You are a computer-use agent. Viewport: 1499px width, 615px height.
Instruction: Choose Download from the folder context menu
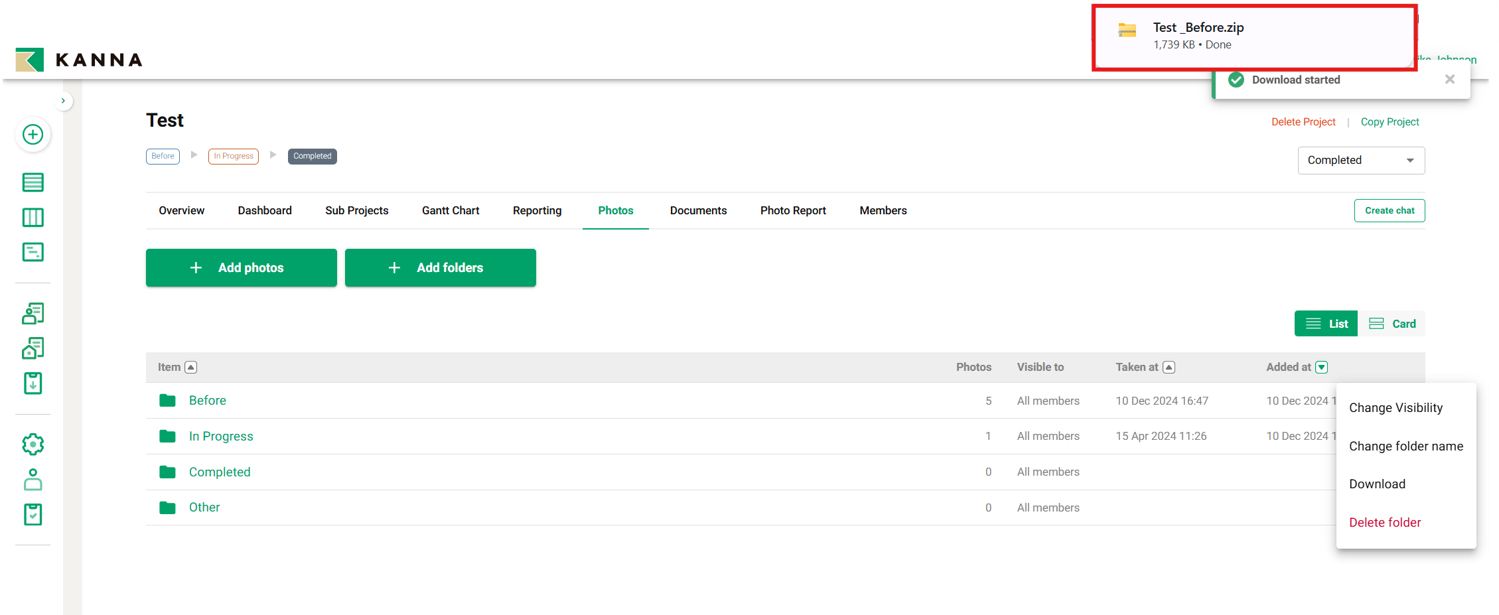point(1377,484)
